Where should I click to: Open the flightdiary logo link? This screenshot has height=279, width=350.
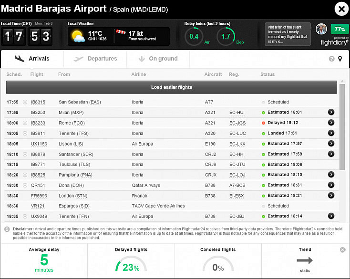(334, 42)
